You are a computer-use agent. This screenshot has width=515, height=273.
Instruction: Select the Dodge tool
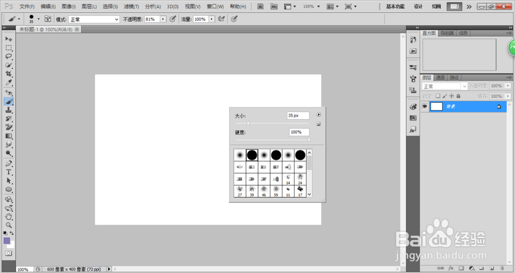coord(9,153)
